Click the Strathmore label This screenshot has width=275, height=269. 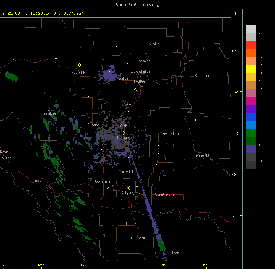coord(165,194)
